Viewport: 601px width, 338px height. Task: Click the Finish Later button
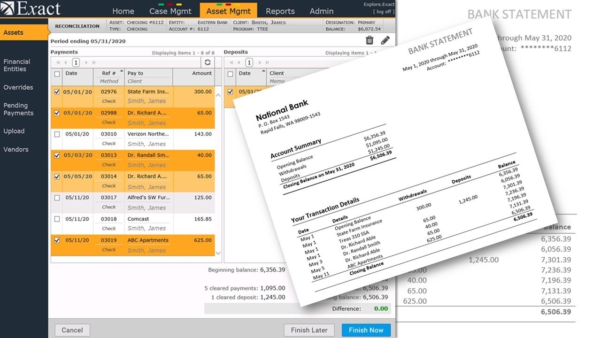309,330
